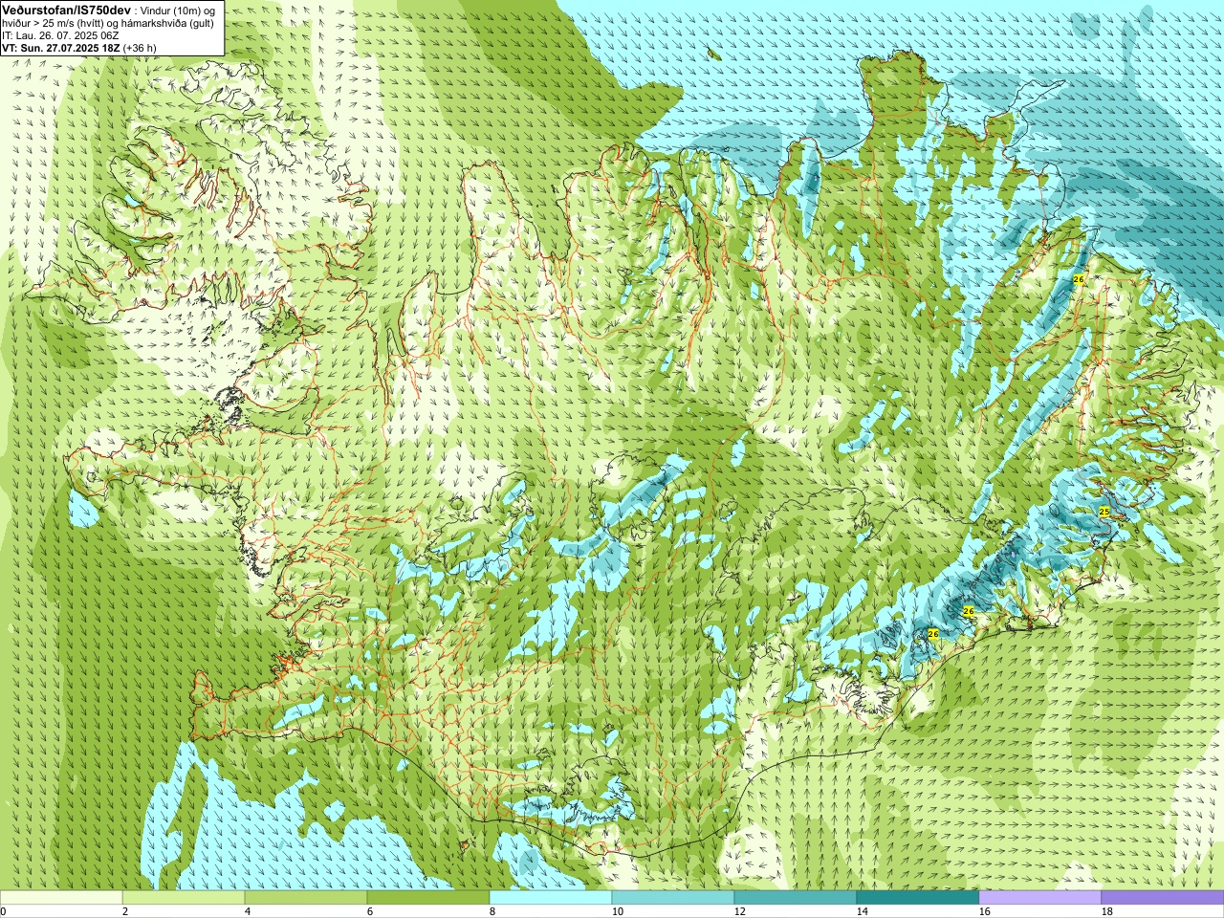Select the dark teal 14–16 m/s legend swatch
1224x918 pixels.
(x=918, y=898)
